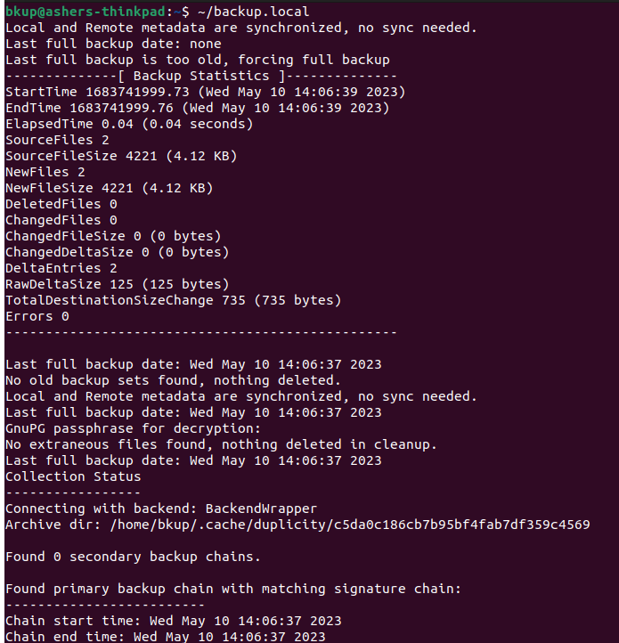
Task: Click the StartTime 1683741999.73 line
Action: tap(205, 92)
